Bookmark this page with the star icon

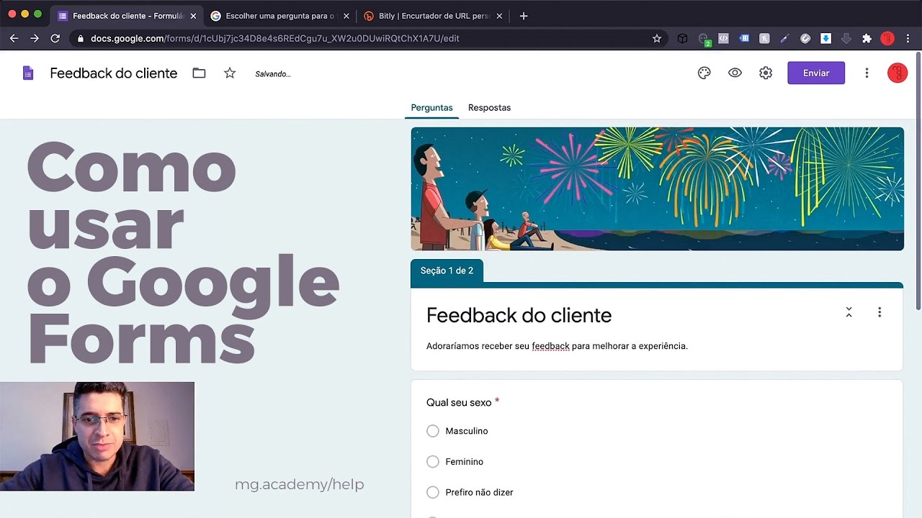[x=657, y=38]
